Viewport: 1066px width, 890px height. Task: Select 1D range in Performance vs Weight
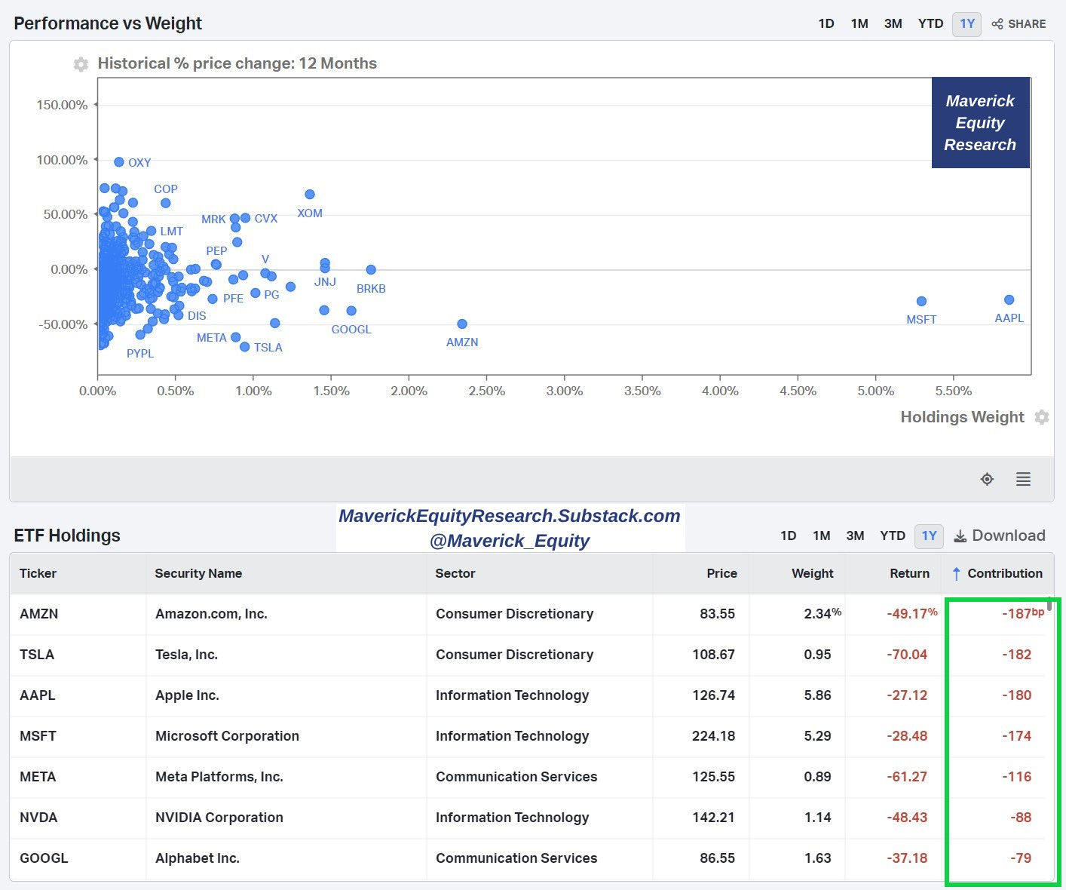tap(826, 23)
